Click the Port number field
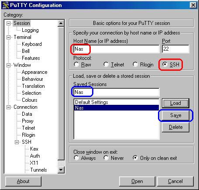Image resolution: width=199 pixels, height=190 pixels. pos(175,49)
